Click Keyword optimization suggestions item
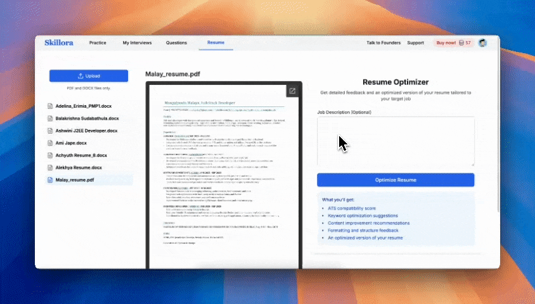 363,216
